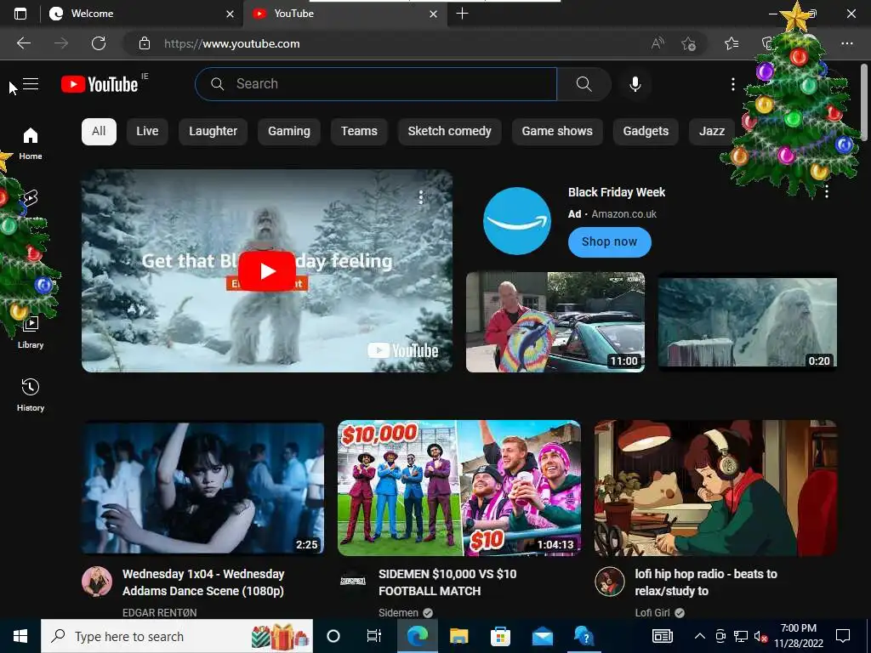The height and width of the screenshot is (653, 871).
Task: Open Task View on taskbar
Action: click(374, 636)
